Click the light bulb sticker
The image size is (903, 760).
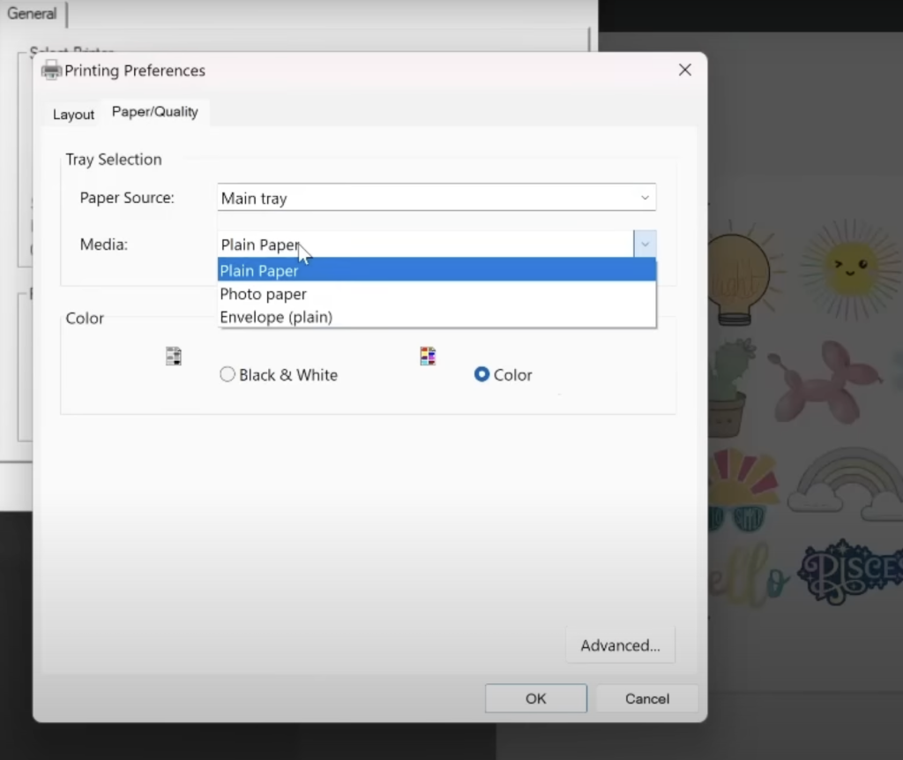[x=739, y=275]
